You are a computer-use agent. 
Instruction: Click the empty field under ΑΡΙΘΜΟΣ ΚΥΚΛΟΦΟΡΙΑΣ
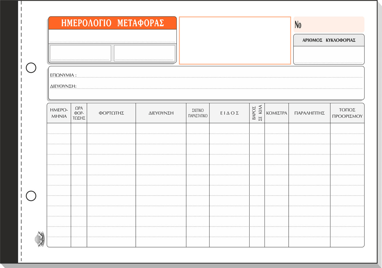coord(329,55)
